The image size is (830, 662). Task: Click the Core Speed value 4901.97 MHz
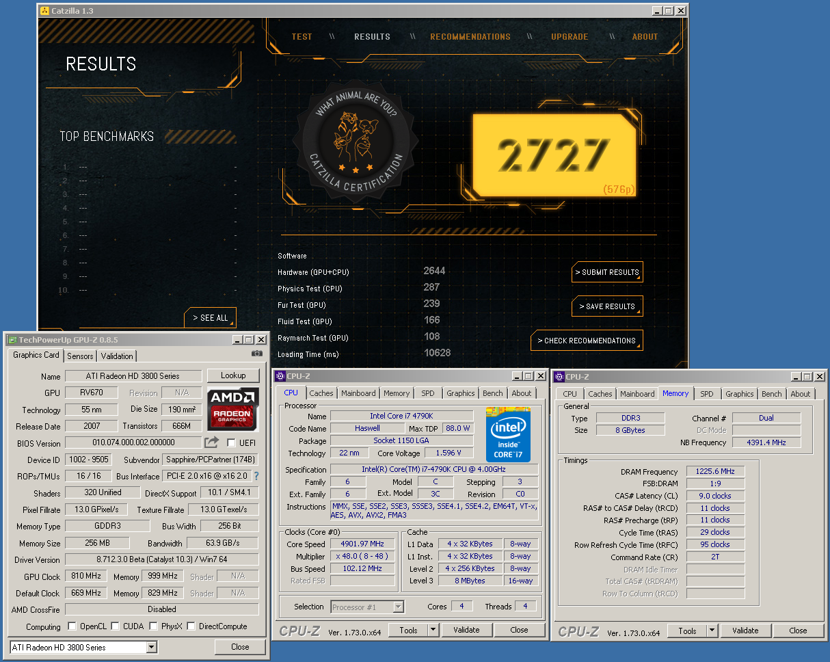[362, 544]
